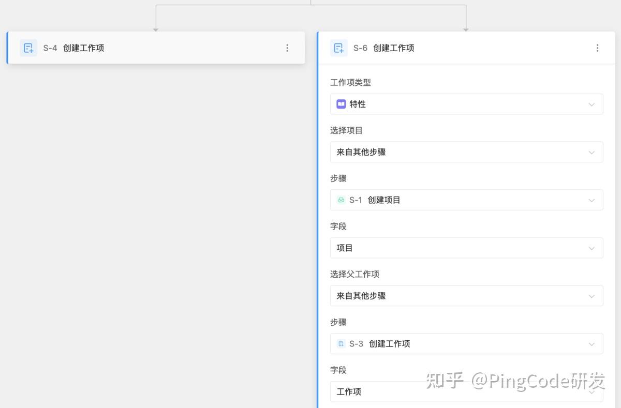The height and width of the screenshot is (408, 621).
Task: Click the green S-1 创建项目 icon
Action: pyautogui.click(x=341, y=200)
